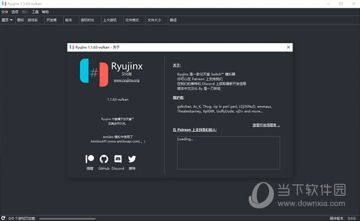Open the 查看所有贡献者 contributors link
Viewport: 360px width, 221px height.
coord(266,125)
